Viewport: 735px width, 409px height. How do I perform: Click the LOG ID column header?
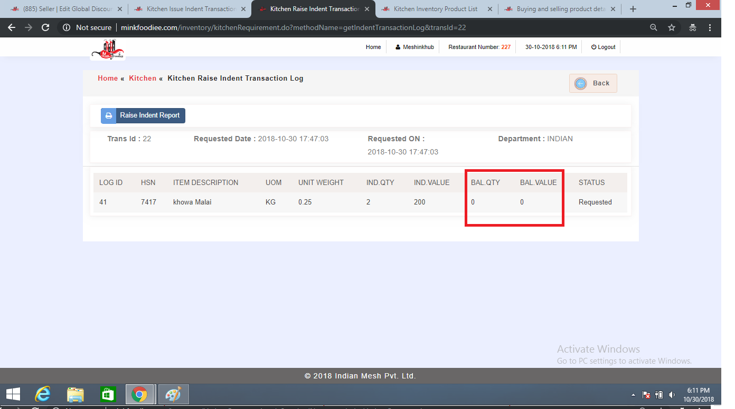coord(111,182)
